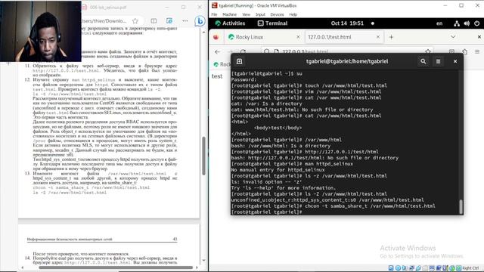
Task: Expand the Firefox list all tabs chevron
Action: tap(453, 37)
